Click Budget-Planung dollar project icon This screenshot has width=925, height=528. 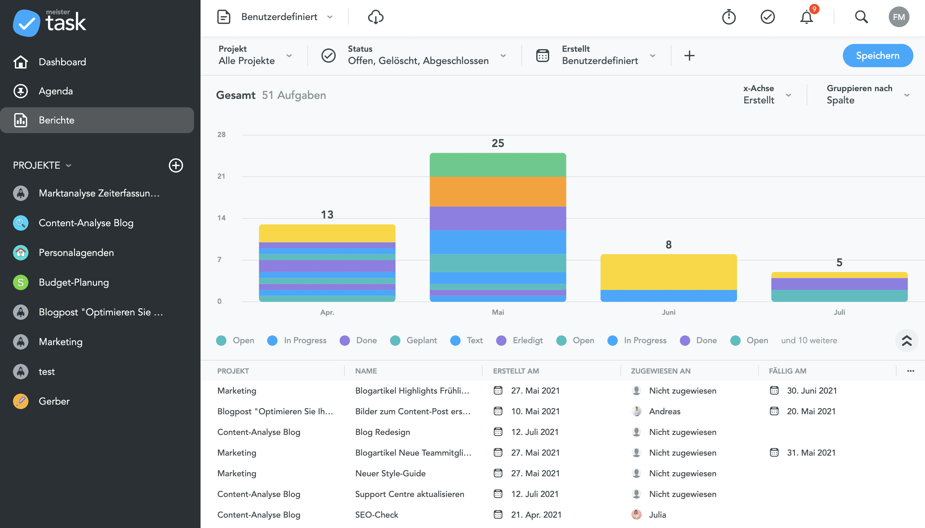(21, 282)
